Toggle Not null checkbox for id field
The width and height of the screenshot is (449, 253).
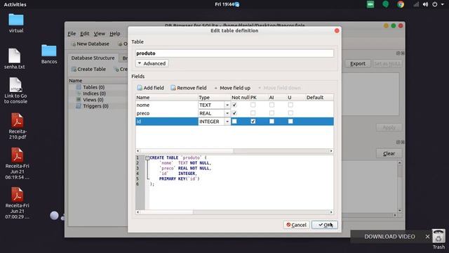(234, 122)
